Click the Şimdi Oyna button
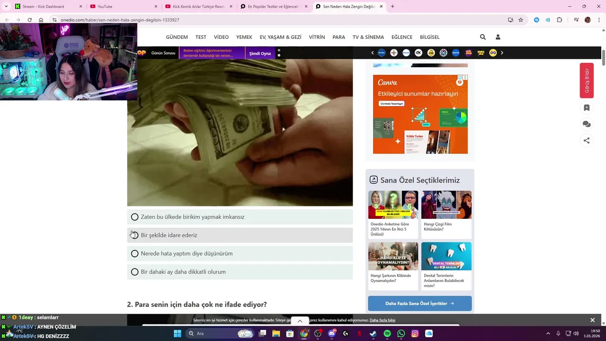The width and height of the screenshot is (606, 341). 260,53
